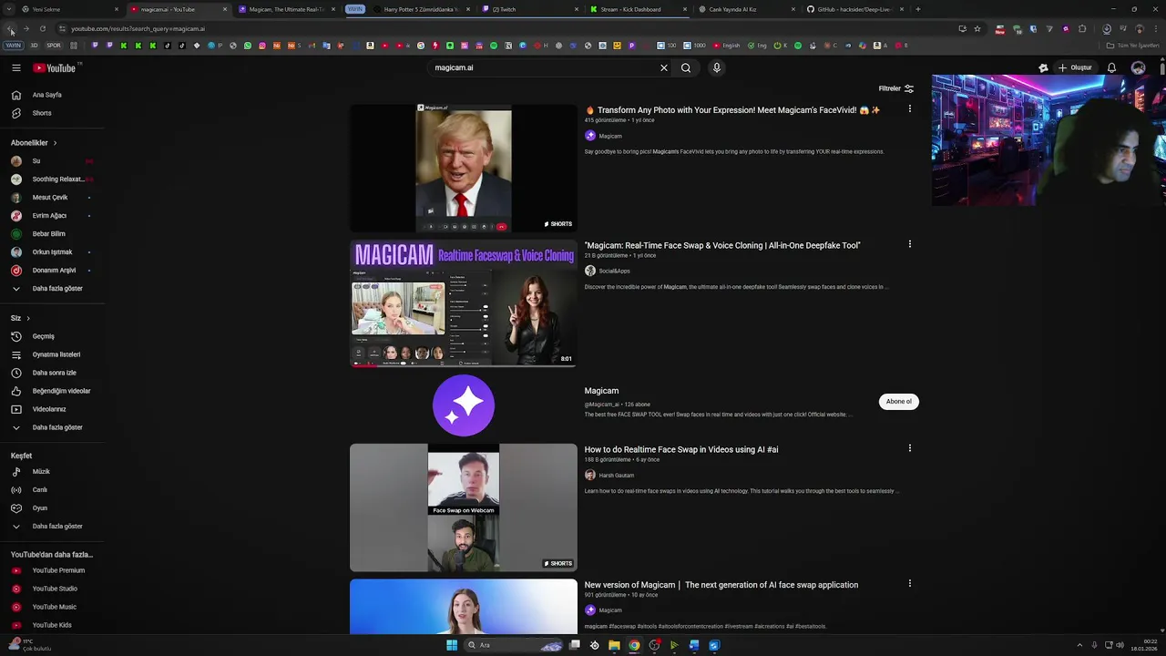Open Shorts in the sidebar

pyautogui.click(x=42, y=113)
